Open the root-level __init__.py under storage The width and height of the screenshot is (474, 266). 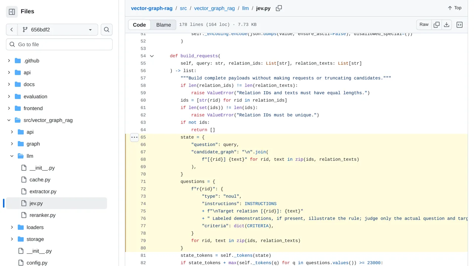pos(39,251)
